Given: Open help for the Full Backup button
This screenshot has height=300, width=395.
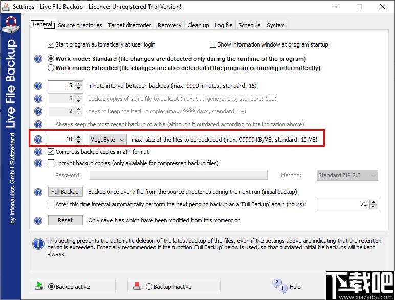Looking at the screenshot, I should [x=38, y=192].
